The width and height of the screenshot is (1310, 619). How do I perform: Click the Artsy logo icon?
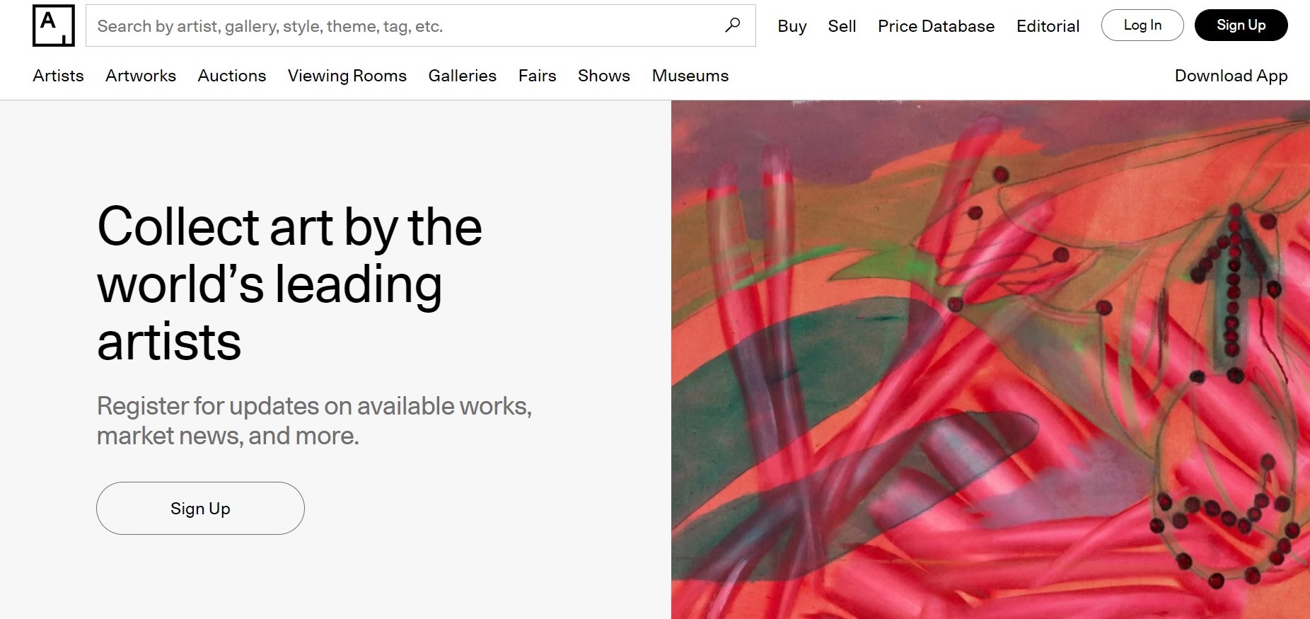click(54, 25)
